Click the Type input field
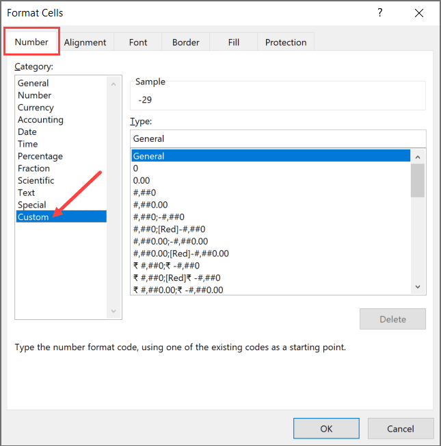 278,138
